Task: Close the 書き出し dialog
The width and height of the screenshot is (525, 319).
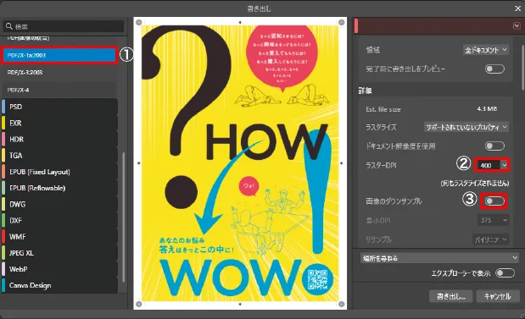Action: [x=517, y=8]
